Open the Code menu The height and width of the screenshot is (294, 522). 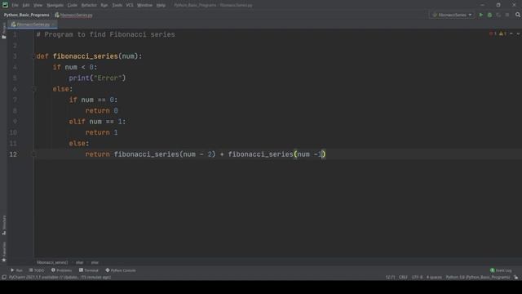pos(73,6)
